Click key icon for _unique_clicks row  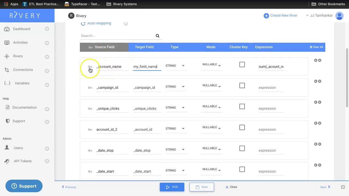pyautogui.click(x=90, y=109)
